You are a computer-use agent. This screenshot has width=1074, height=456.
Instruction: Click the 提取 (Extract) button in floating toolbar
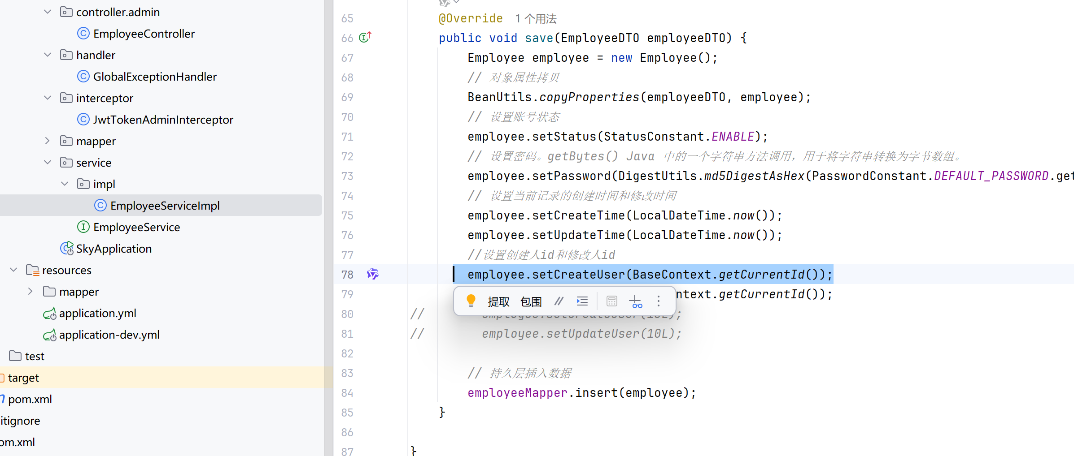pyautogui.click(x=498, y=301)
